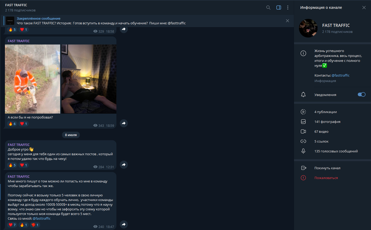Forward the Доброе утро post
371x230 pixels.
click(124, 165)
